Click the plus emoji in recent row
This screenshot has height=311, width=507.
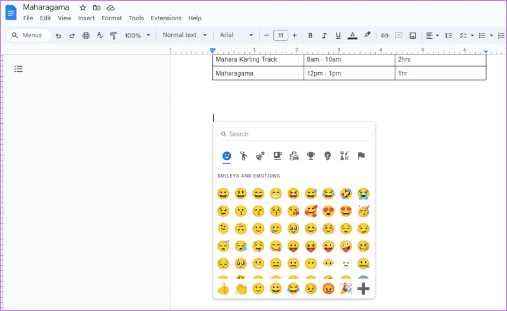click(x=363, y=289)
